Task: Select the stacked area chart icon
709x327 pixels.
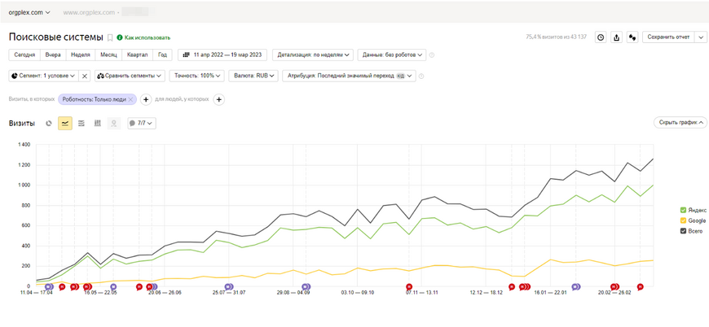Action: point(81,124)
